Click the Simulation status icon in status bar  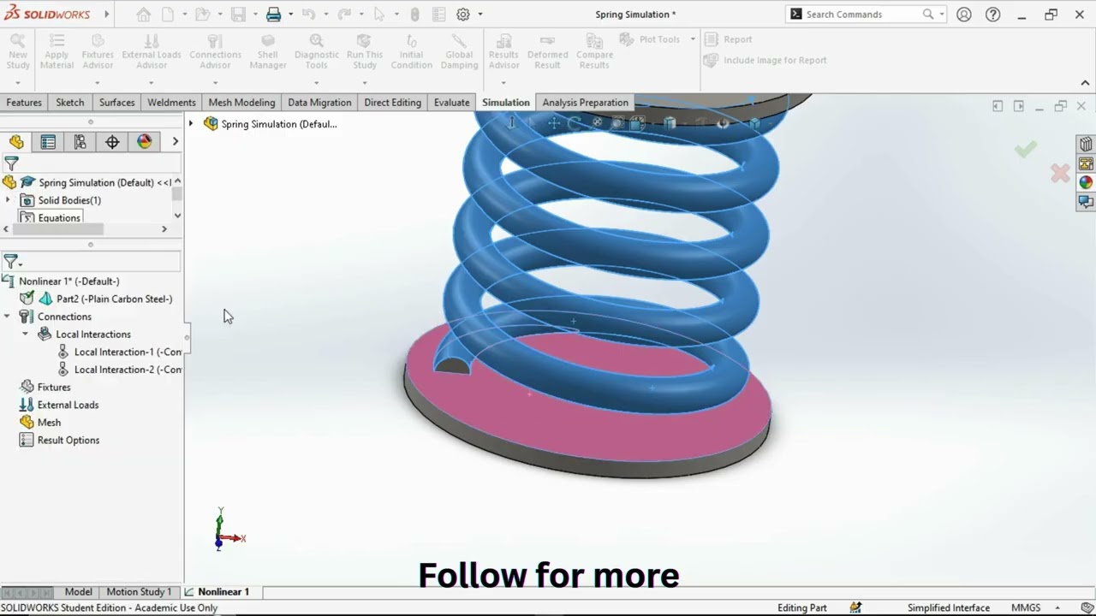coord(855,607)
